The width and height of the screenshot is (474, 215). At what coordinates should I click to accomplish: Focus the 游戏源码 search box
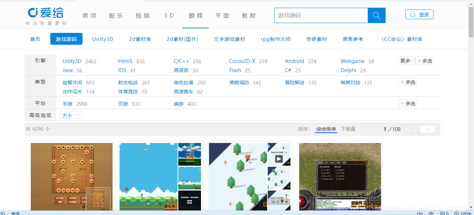click(x=321, y=15)
